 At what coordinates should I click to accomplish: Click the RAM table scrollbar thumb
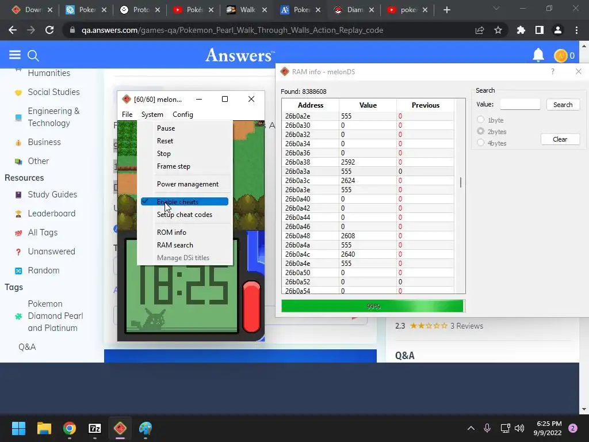pos(461,182)
